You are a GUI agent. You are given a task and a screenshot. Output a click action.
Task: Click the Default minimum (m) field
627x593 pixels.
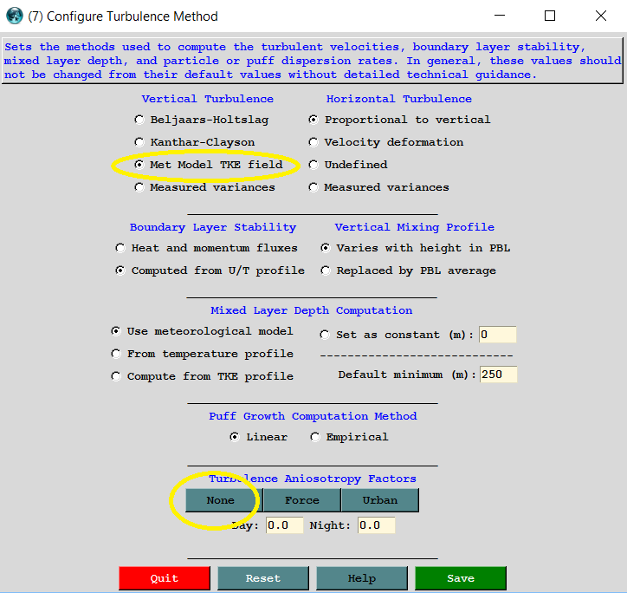pos(498,375)
